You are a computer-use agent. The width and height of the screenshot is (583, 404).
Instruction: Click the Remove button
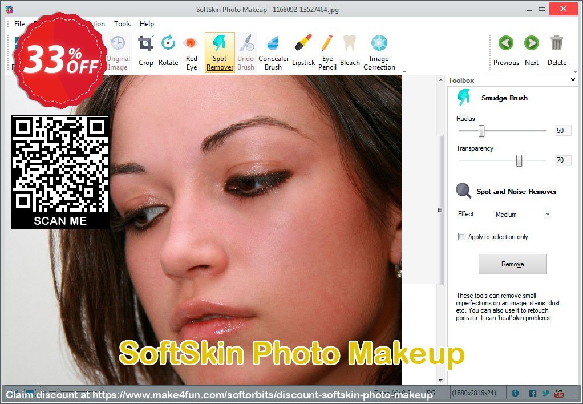click(513, 264)
